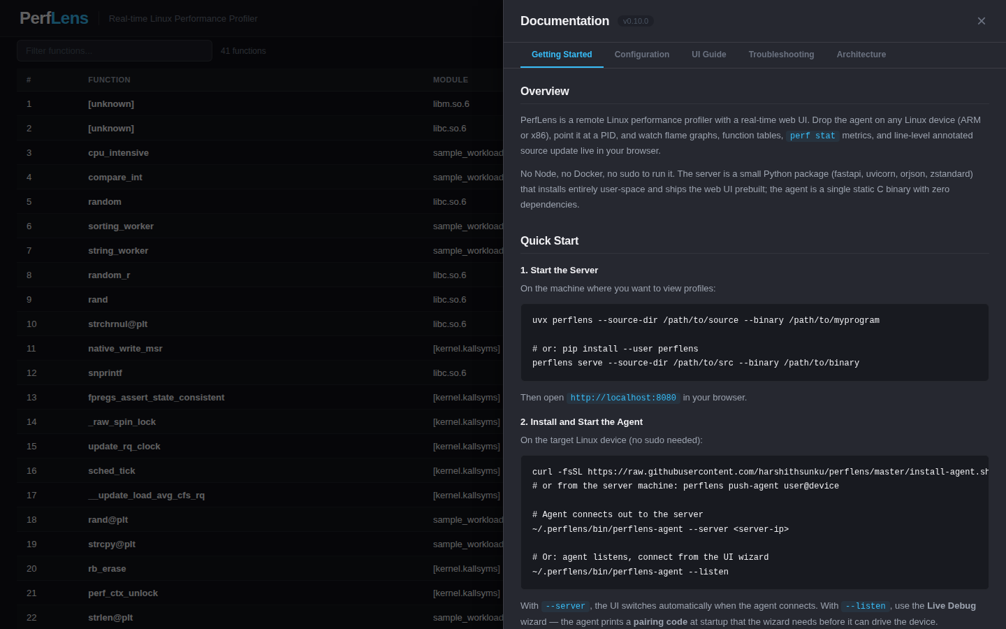Click the uvx perflens command line
Image resolution: width=1006 pixels, height=629 pixels.
pyautogui.click(x=706, y=321)
